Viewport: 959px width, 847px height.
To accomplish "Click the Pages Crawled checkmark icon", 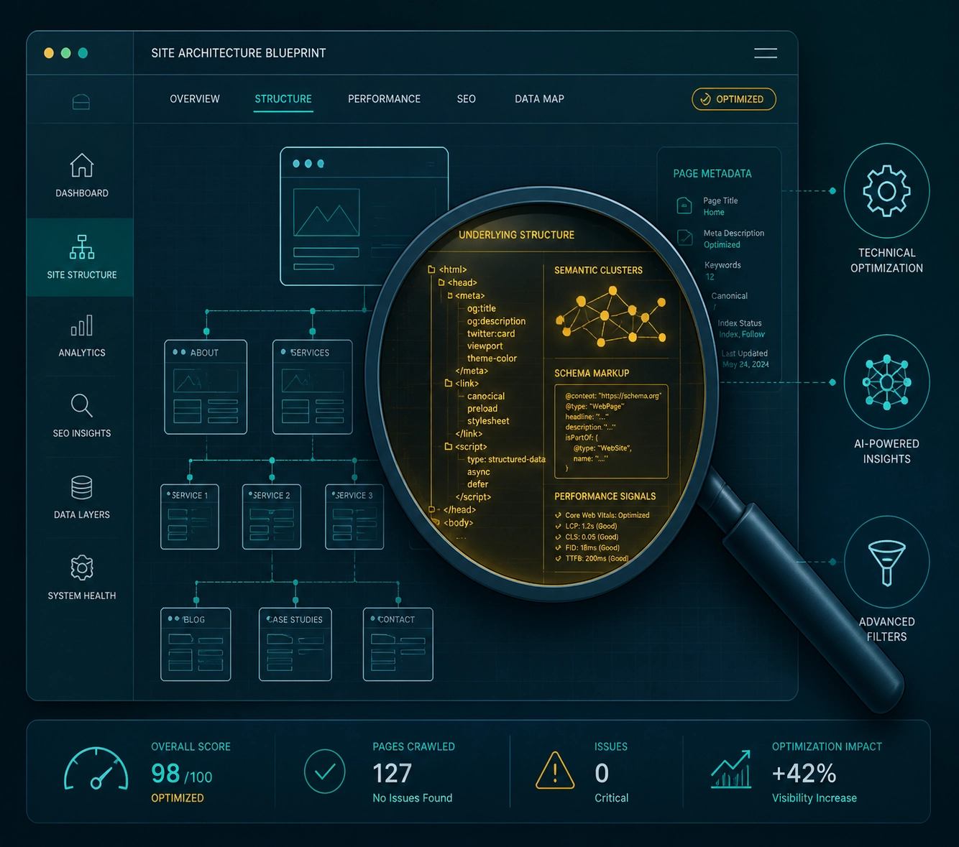I will [325, 772].
